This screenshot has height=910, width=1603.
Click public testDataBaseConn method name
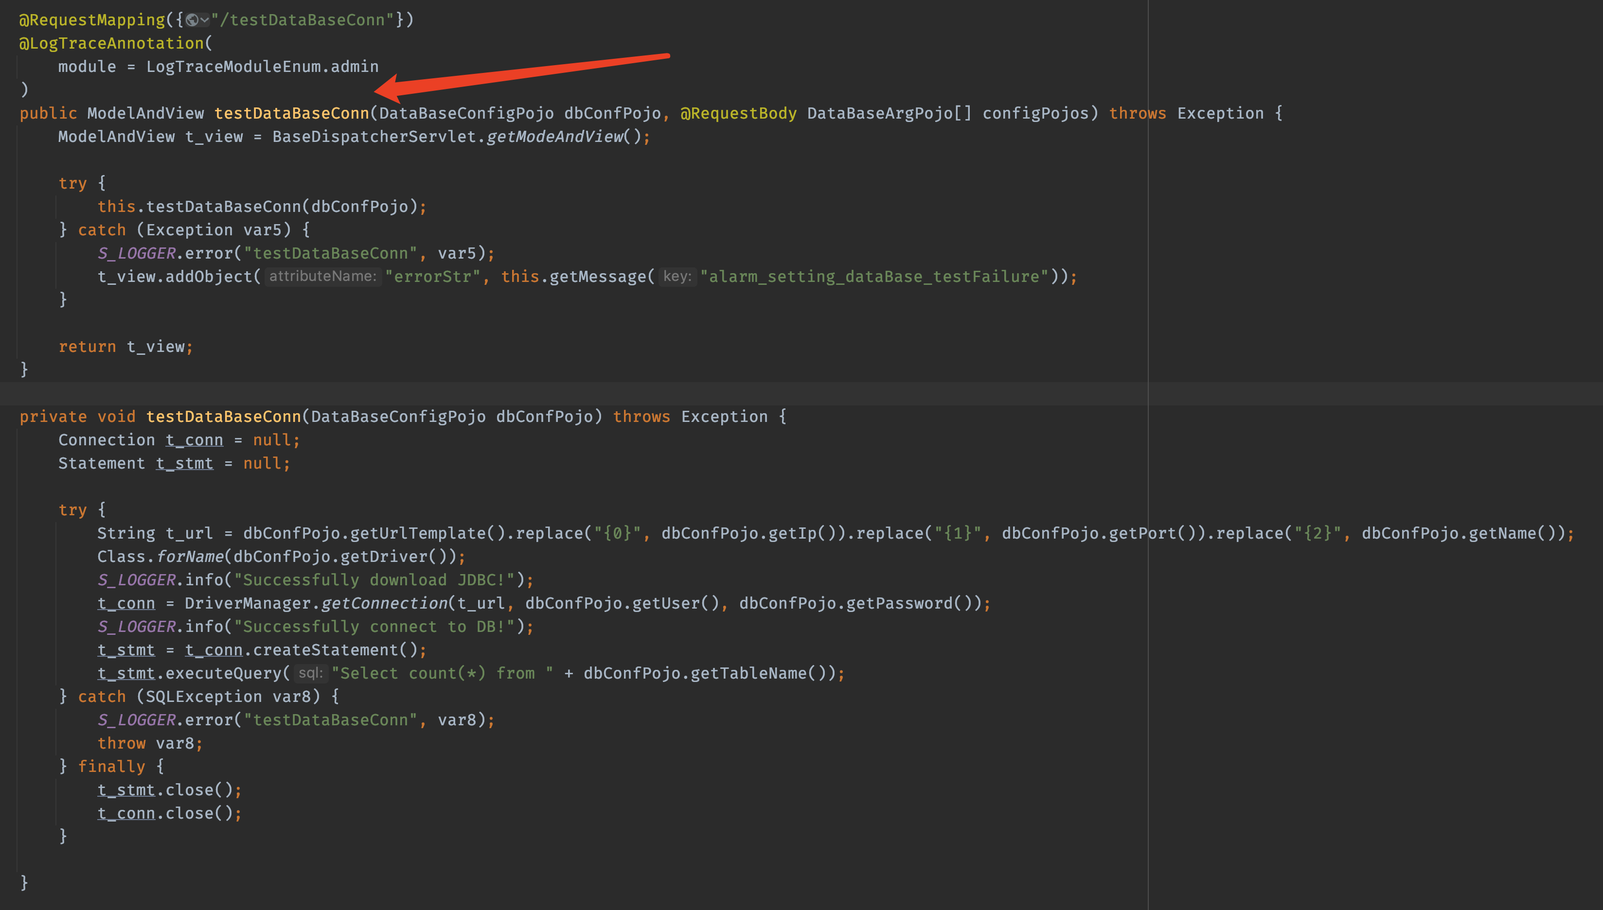[x=291, y=113]
